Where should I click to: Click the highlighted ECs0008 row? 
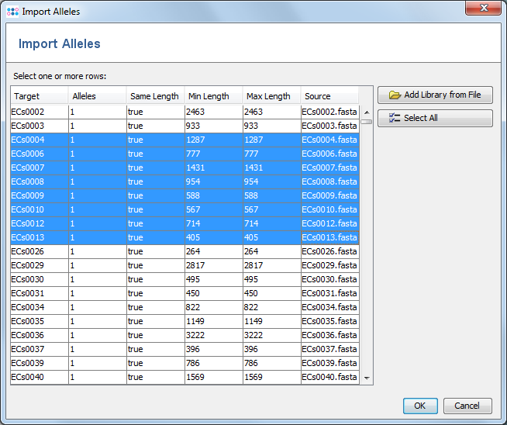(39, 181)
